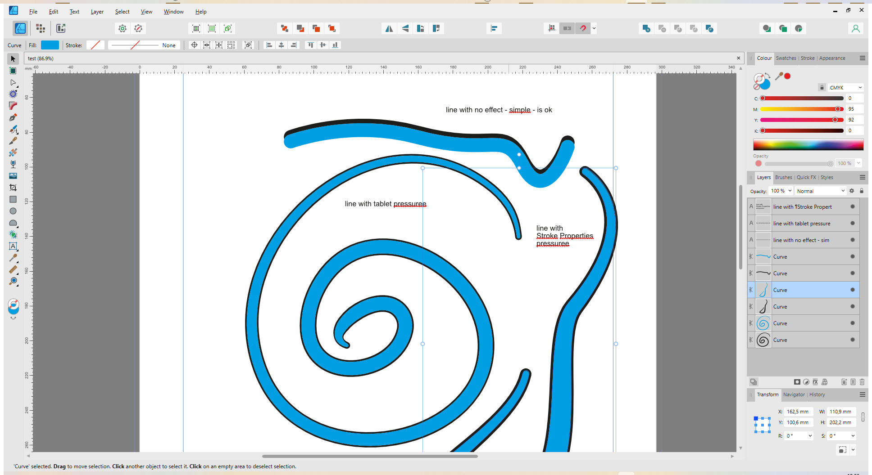Image resolution: width=872 pixels, height=475 pixels.
Task: Open layer effects fx icon
Action: point(815,382)
